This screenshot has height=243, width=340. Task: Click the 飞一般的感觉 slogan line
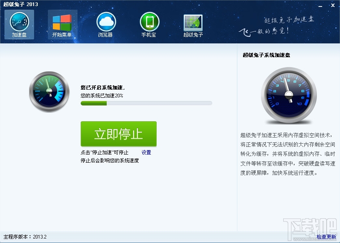(264, 32)
